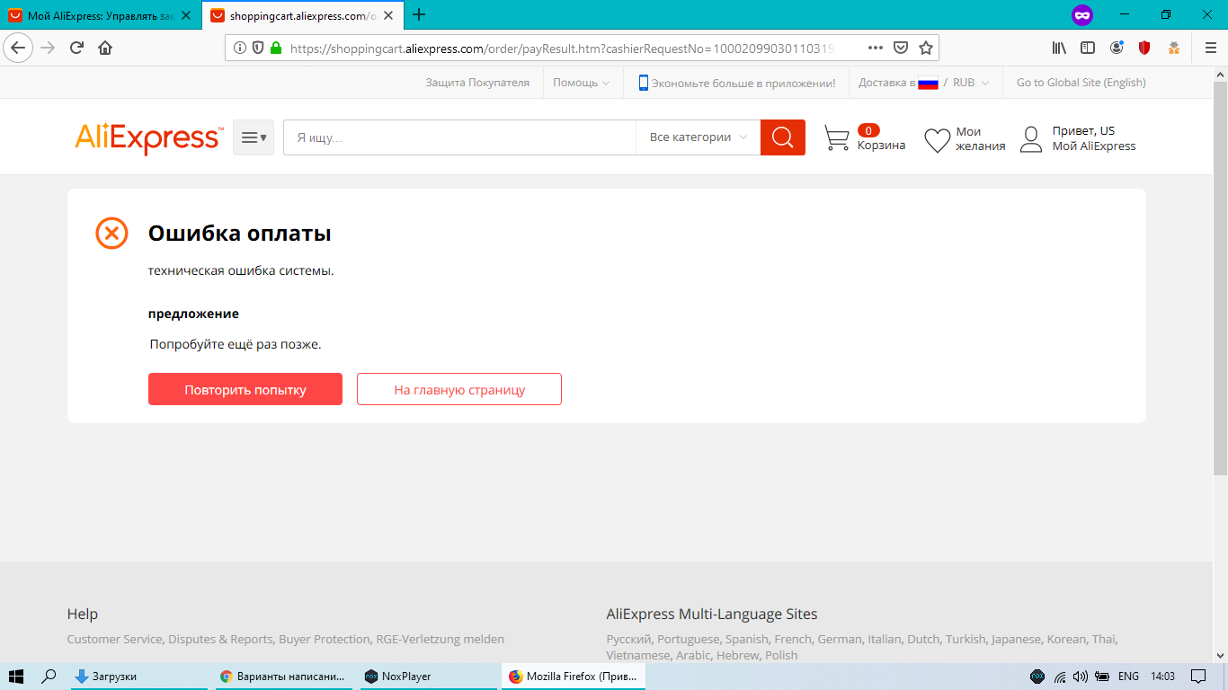The width and height of the screenshot is (1228, 690).
Task: Open Windows taskbar search
Action: 49,677
